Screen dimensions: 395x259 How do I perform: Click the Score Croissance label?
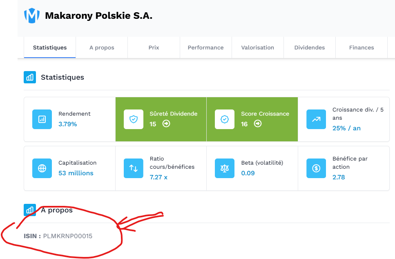click(x=265, y=114)
